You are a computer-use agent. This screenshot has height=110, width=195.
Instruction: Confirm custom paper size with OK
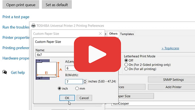(x=67, y=98)
